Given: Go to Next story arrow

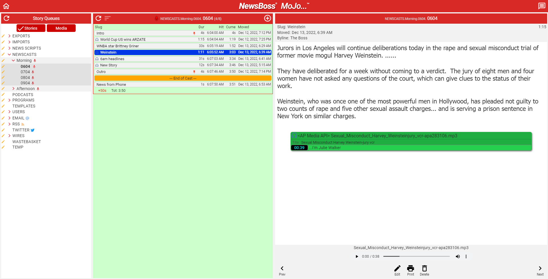Looking at the screenshot, I should [x=540, y=268].
